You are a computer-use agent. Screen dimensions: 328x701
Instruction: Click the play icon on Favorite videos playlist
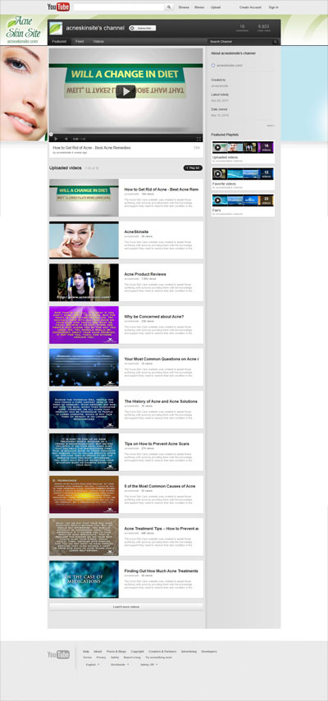[x=217, y=174]
